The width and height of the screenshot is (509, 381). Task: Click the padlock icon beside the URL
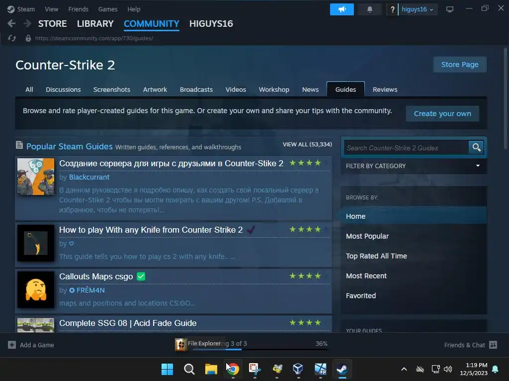tap(28, 38)
